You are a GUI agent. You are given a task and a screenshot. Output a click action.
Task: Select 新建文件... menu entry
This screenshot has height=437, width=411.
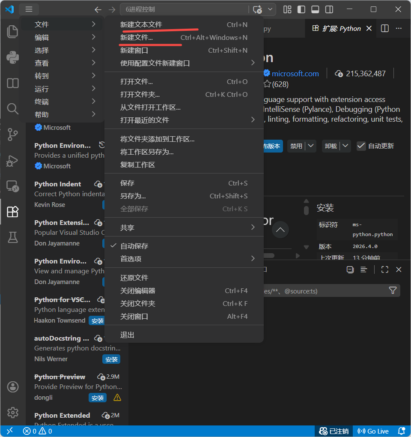point(184,37)
